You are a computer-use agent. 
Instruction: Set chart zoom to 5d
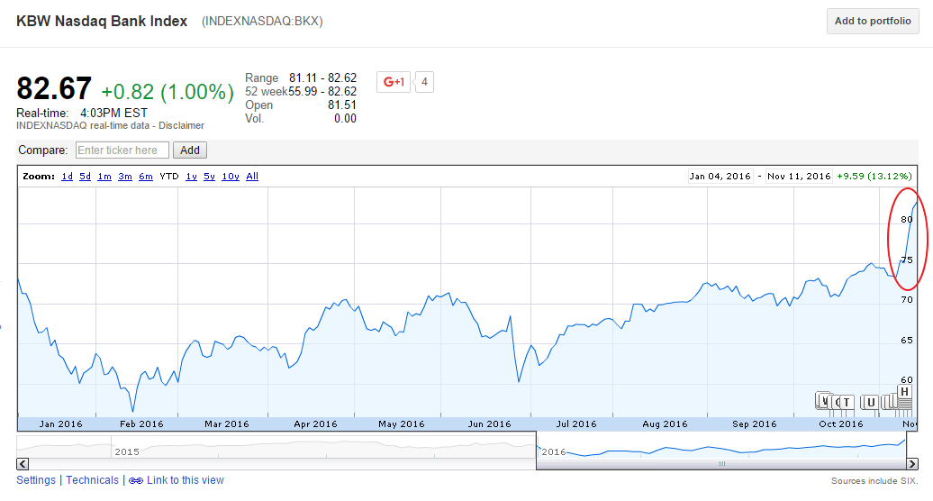coord(85,176)
